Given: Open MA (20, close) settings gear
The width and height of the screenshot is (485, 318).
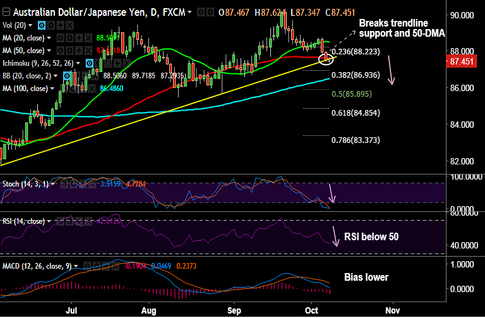Looking at the screenshot, I should (x=70, y=38).
